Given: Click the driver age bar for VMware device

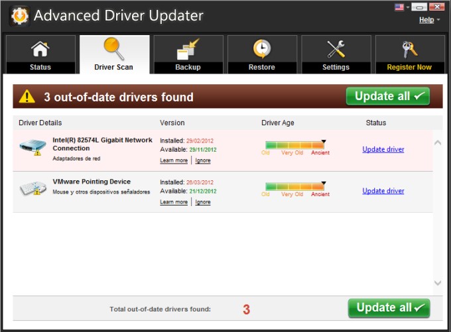Looking at the screenshot, I should [295, 186].
